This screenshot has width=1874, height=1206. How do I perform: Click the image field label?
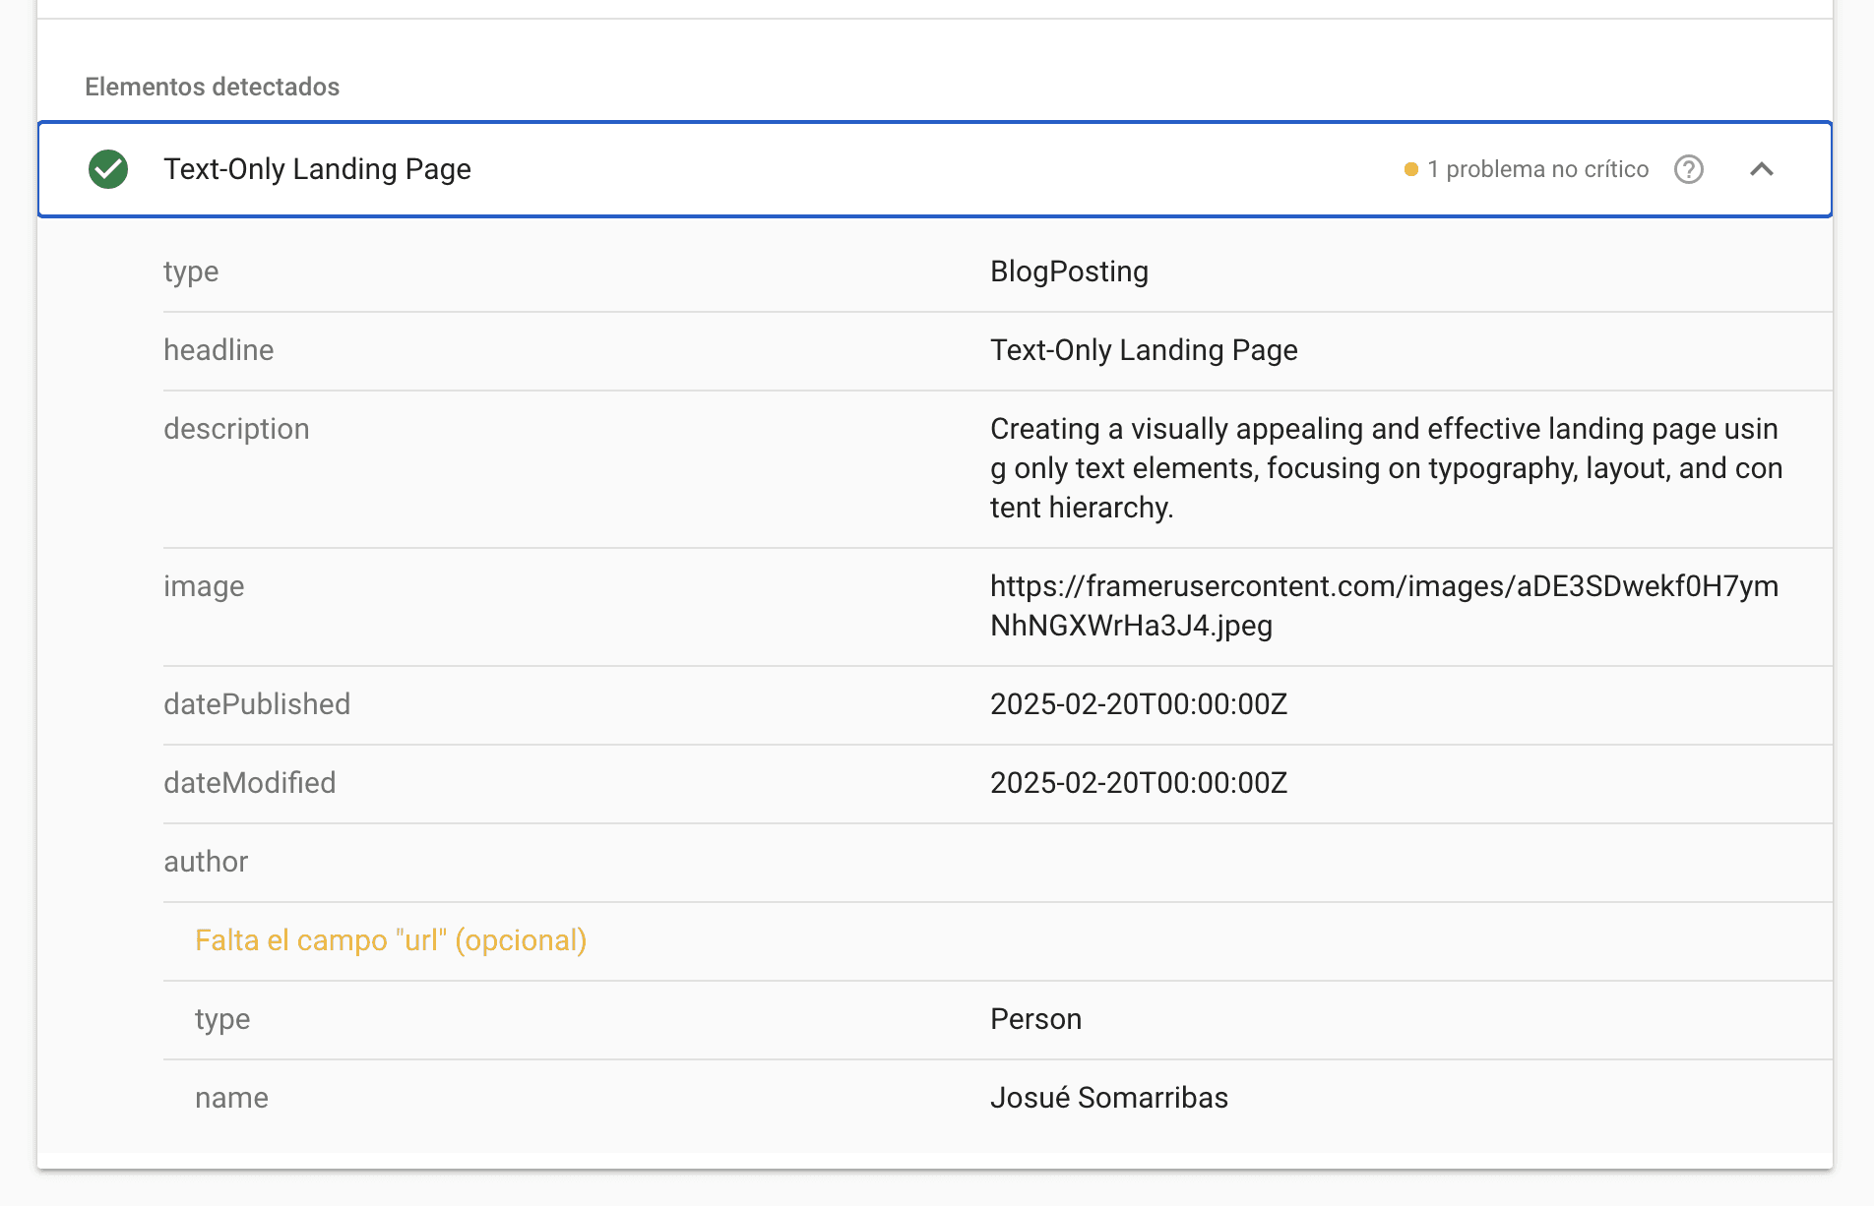[x=204, y=586]
